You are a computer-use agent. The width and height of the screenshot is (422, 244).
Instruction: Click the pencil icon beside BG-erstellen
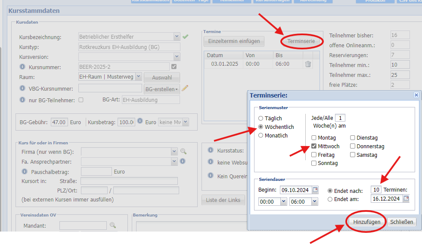(185, 88)
